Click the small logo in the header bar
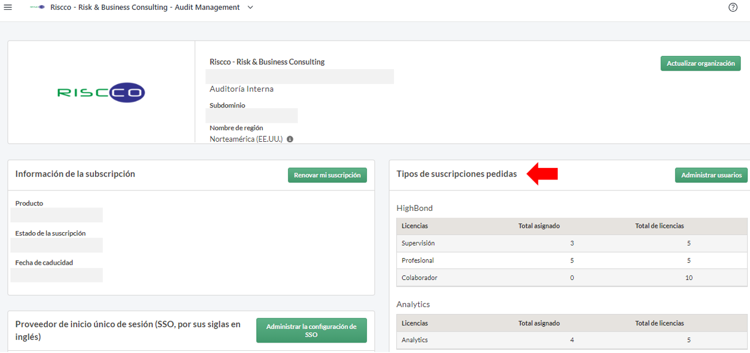 pyautogui.click(x=37, y=7)
